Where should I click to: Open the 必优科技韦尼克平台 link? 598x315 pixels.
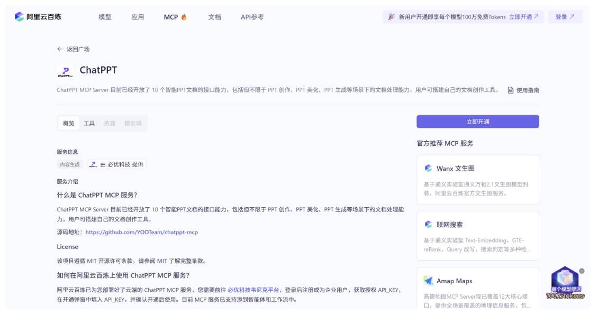click(253, 290)
